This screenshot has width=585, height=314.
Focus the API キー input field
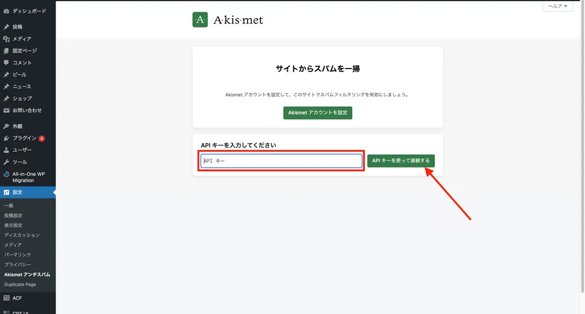tap(281, 161)
